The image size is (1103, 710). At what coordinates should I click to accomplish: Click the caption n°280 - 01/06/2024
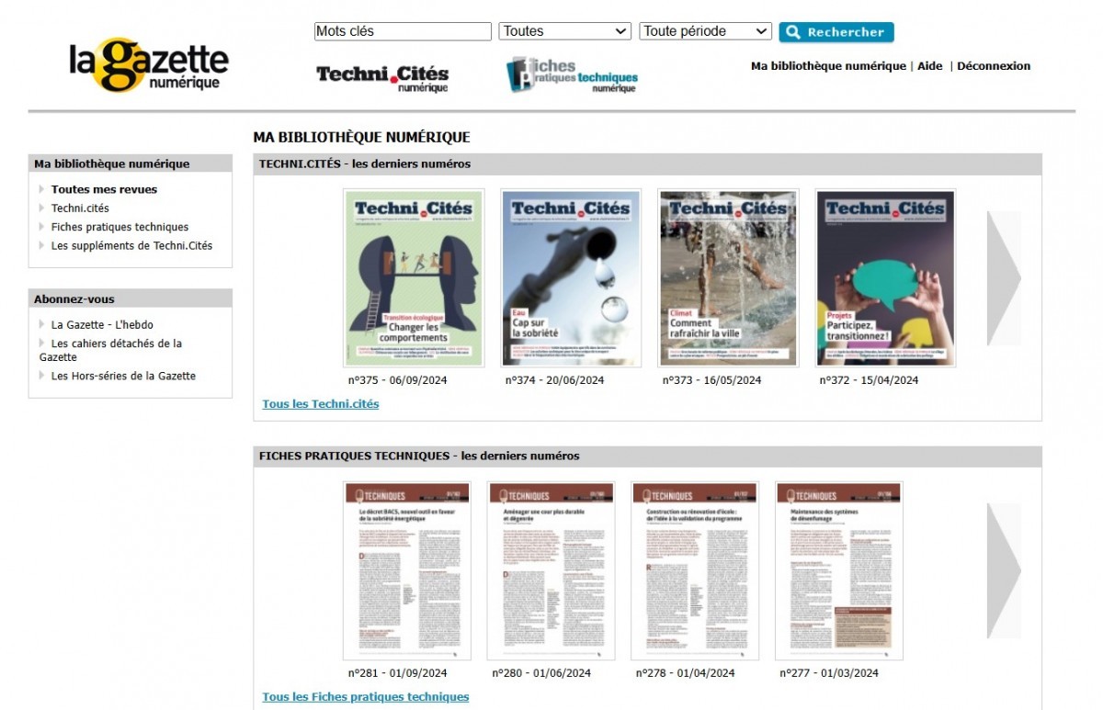(541, 673)
